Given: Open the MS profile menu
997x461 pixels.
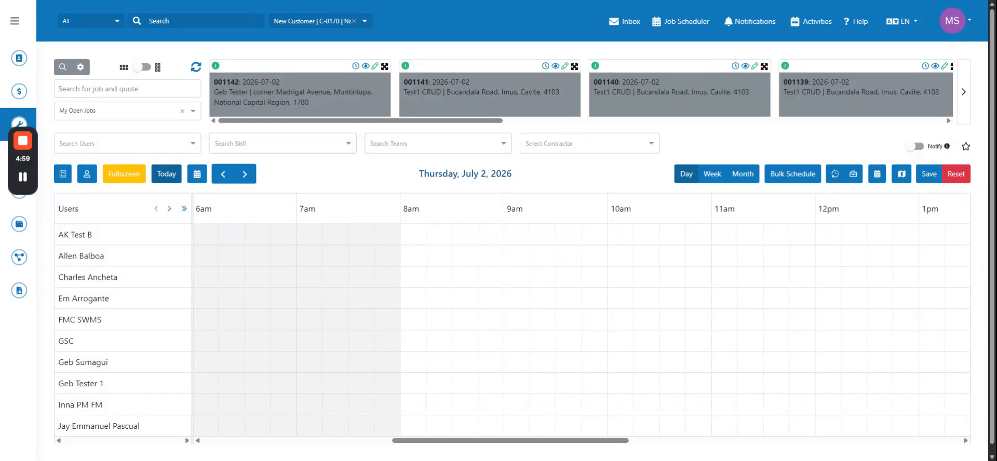Looking at the screenshot, I should pyautogui.click(x=955, y=21).
